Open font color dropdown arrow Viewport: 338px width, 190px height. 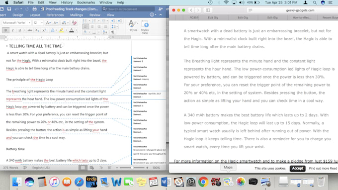point(76,30)
